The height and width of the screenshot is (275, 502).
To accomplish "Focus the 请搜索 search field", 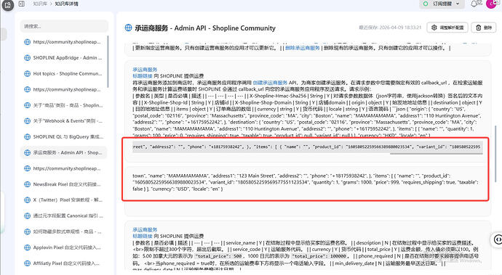I will tap(64, 26).
